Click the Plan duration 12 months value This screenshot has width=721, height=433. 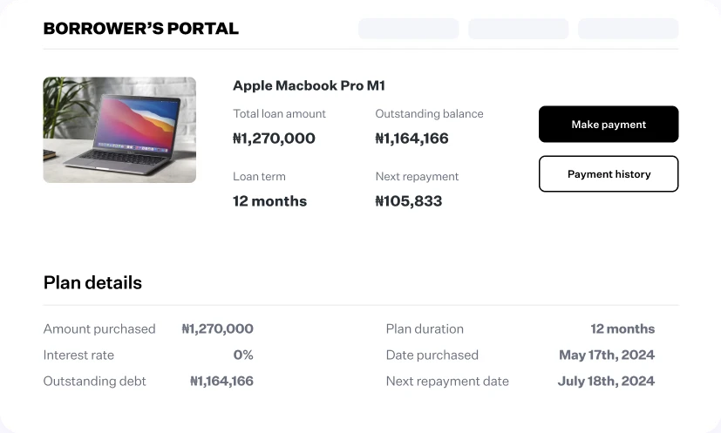pyautogui.click(x=622, y=328)
